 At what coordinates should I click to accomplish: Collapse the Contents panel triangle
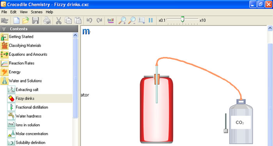pyautogui.click(x=4, y=29)
